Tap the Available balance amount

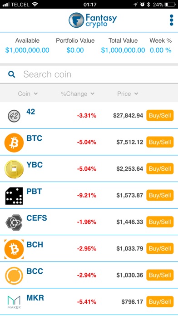click(27, 50)
